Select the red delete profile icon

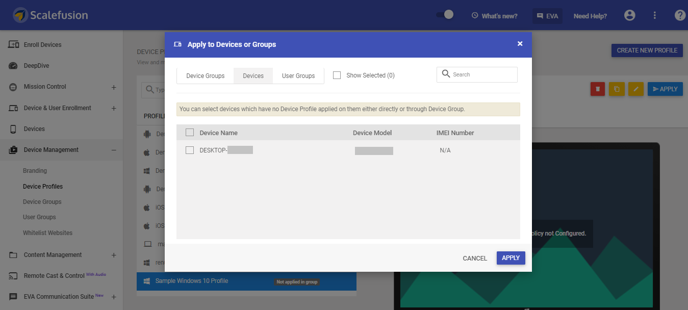(597, 89)
